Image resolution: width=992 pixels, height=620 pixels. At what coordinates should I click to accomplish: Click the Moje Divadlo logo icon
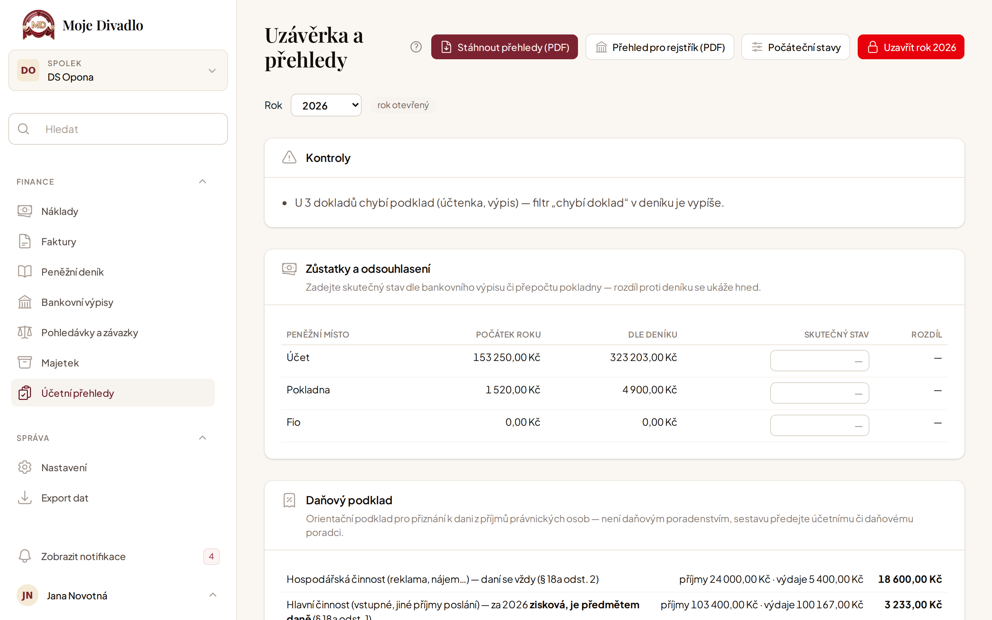coord(39,25)
